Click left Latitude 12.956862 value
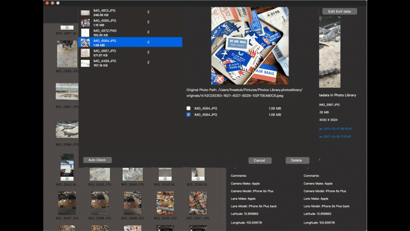The height and width of the screenshot is (231, 410). coord(245,214)
